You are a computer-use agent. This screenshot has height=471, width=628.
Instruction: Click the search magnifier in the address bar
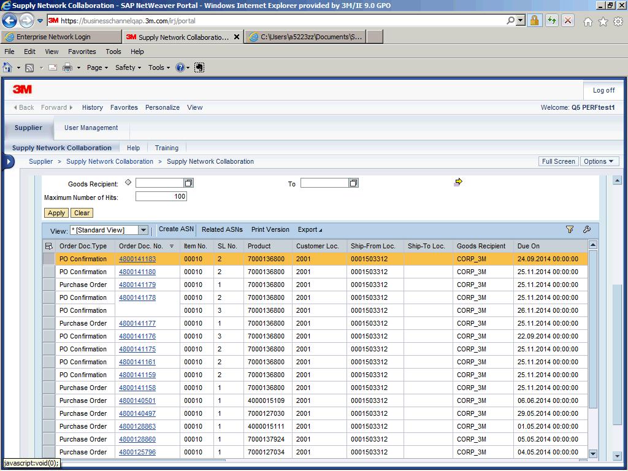click(x=510, y=20)
